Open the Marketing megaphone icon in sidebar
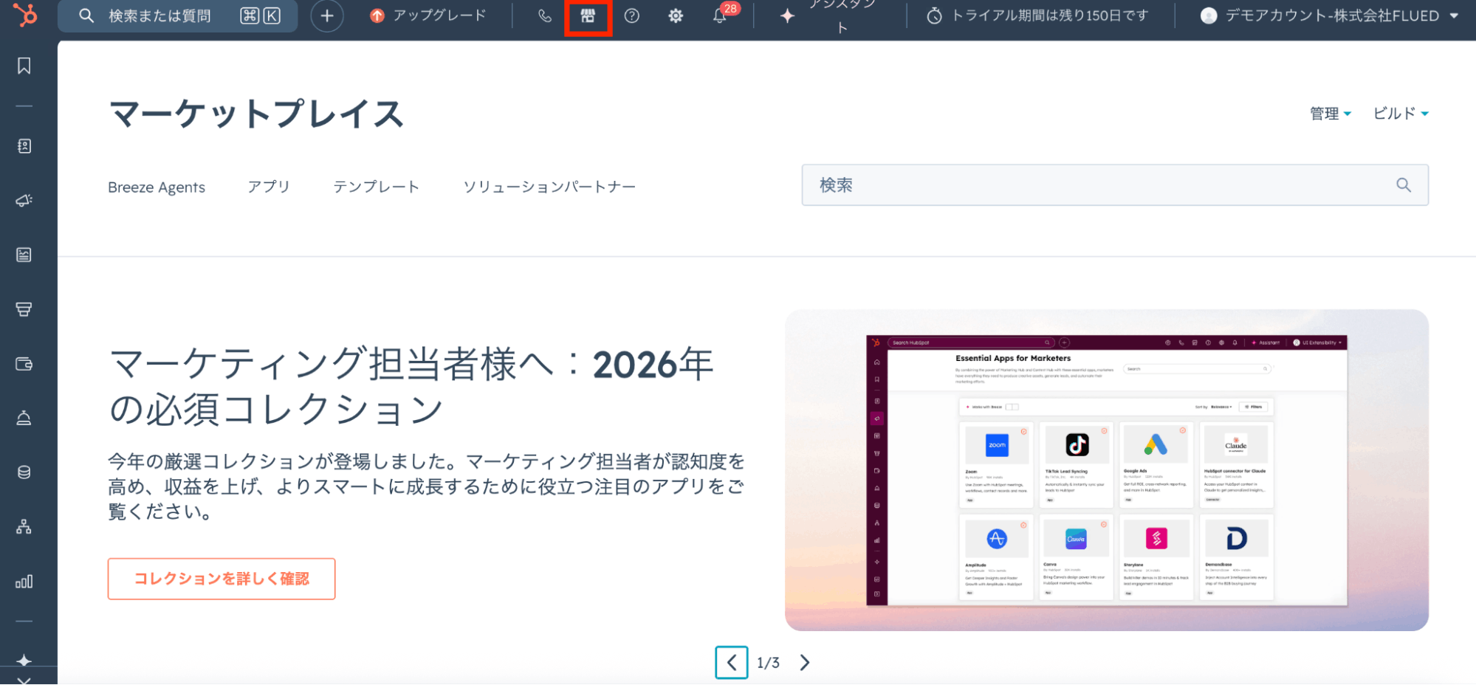The image size is (1476, 685). pyautogui.click(x=24, y=201)
